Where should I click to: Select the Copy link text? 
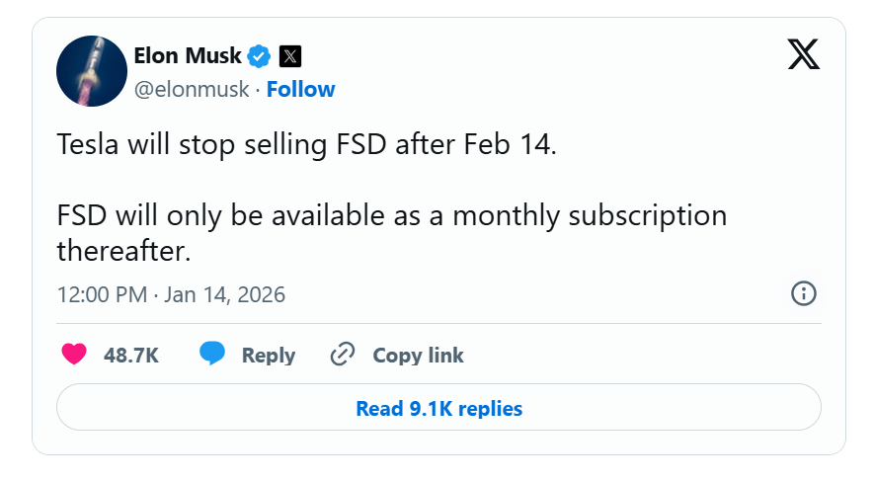[418, 356]
